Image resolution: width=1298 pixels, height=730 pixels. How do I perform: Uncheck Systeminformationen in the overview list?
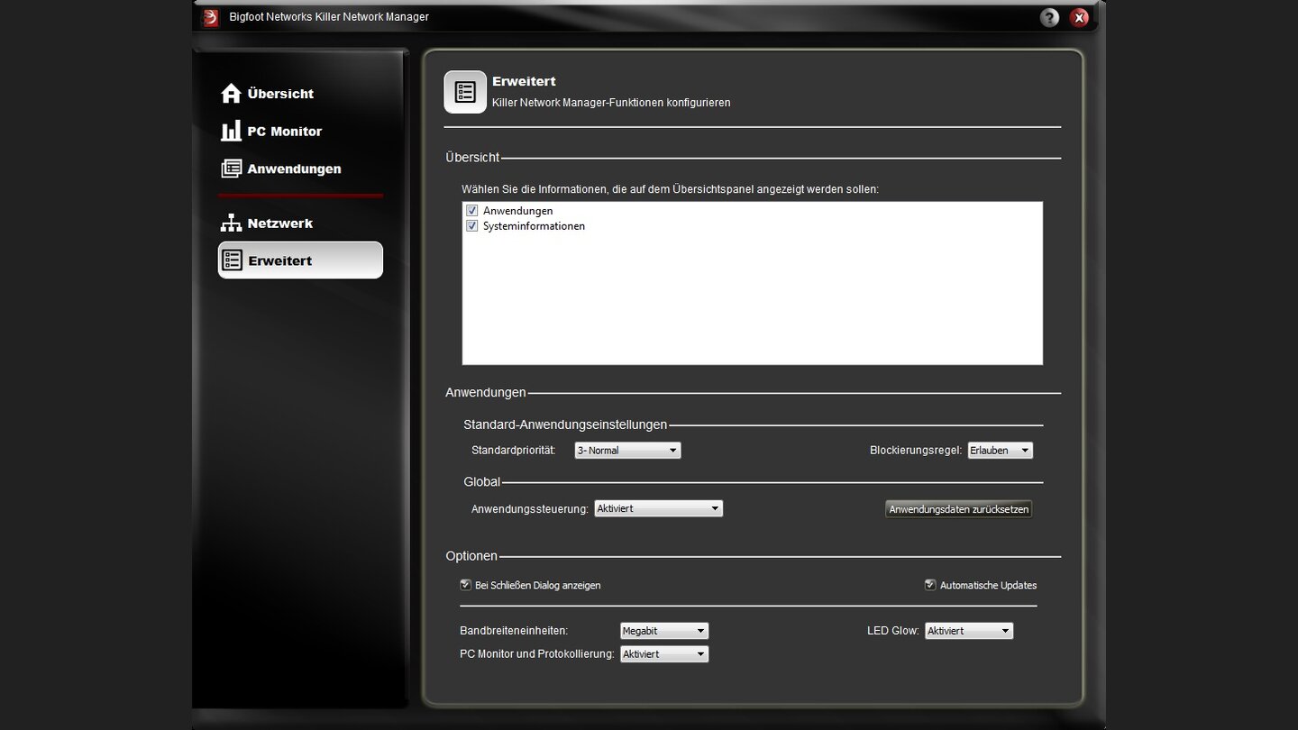tap(471, 226)
